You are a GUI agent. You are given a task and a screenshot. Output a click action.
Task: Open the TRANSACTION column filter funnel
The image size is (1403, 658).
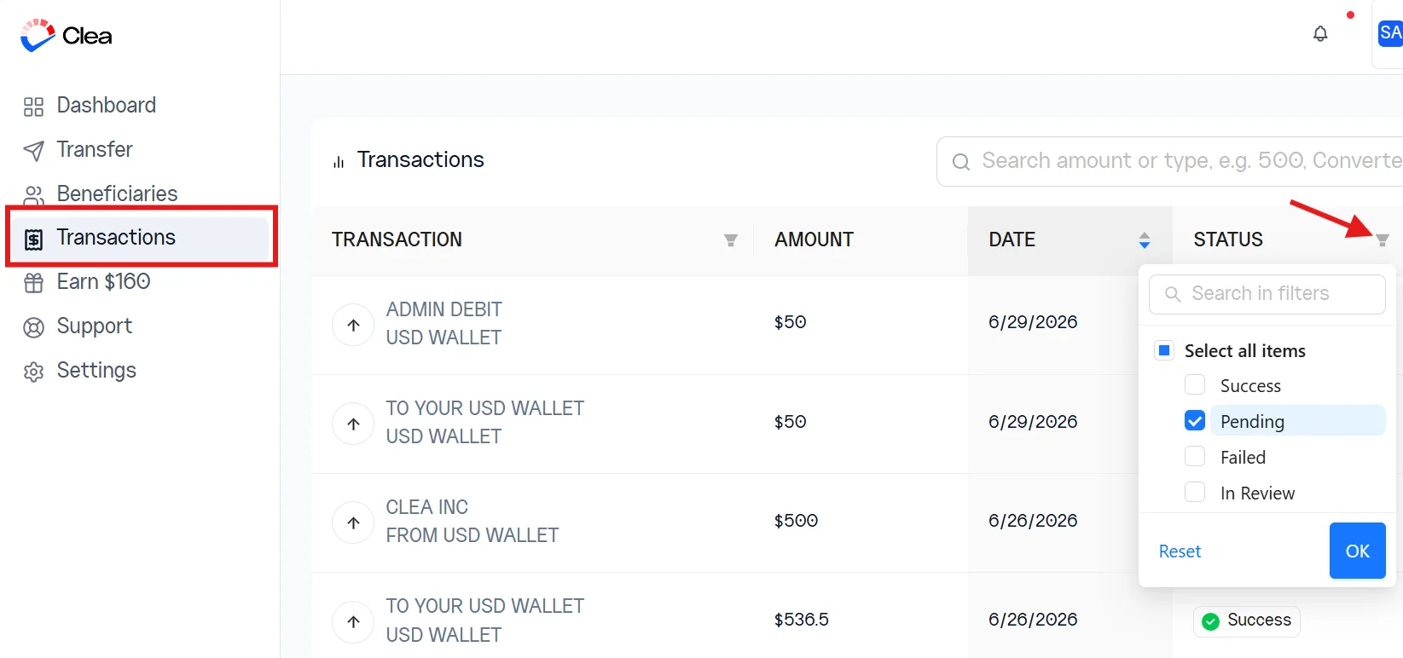[731, 240]
